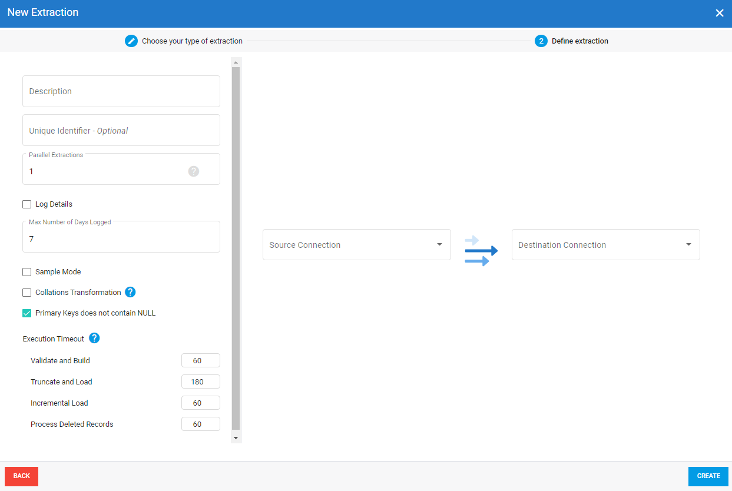Click the Parallel Extractions help icon

194,171
